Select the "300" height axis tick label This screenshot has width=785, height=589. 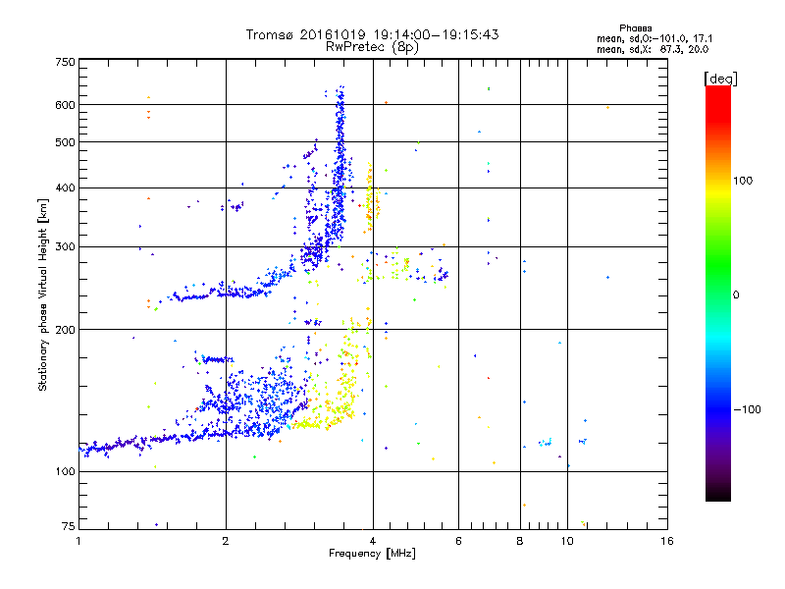tap(65, 246)
